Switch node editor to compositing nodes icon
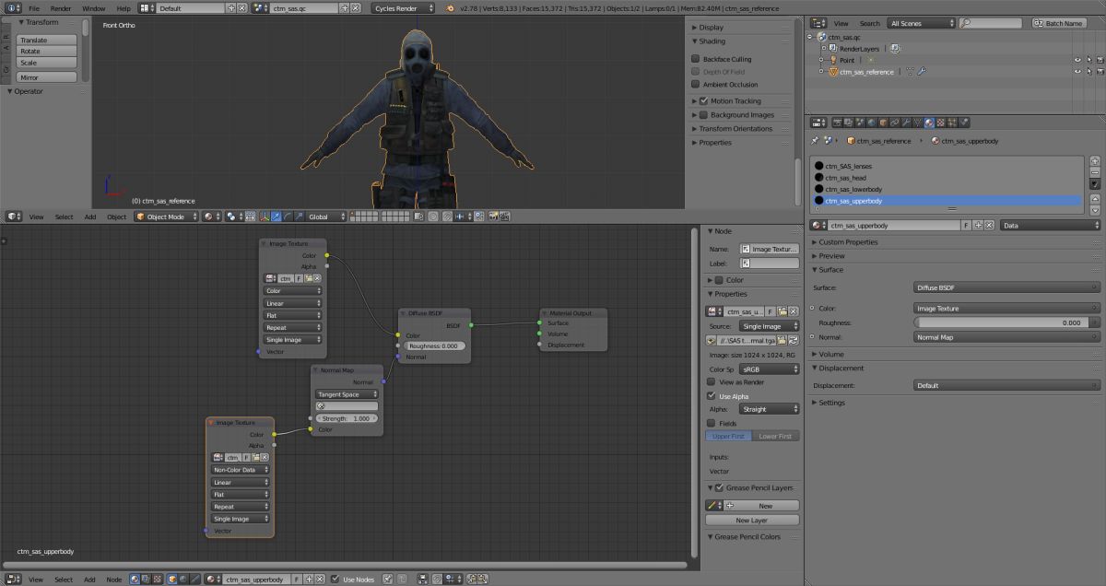This screenshot has width=1106, height=586. click(147, 579)
